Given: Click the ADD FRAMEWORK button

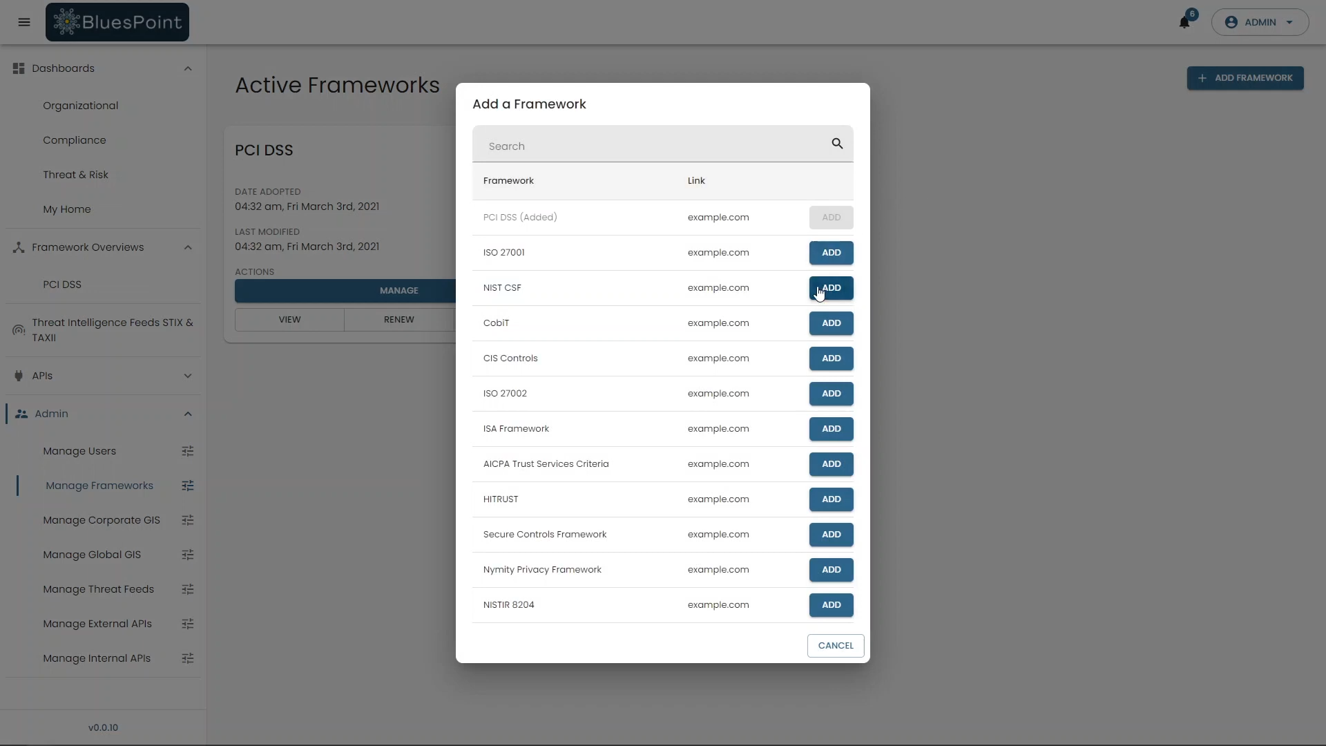Looking at the screenshot, I should point(1245,78).
